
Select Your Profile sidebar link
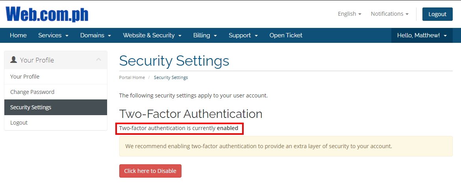tap(56, 77)
